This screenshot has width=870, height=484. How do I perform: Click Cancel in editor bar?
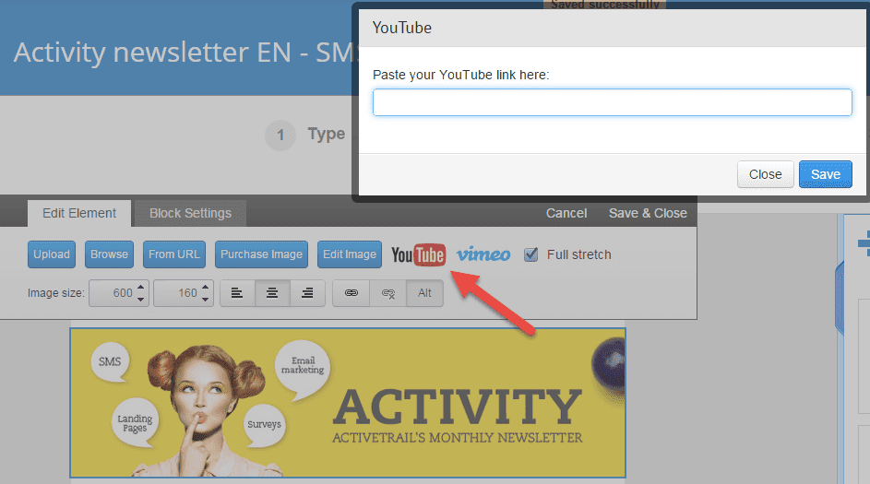pos(566,214)
